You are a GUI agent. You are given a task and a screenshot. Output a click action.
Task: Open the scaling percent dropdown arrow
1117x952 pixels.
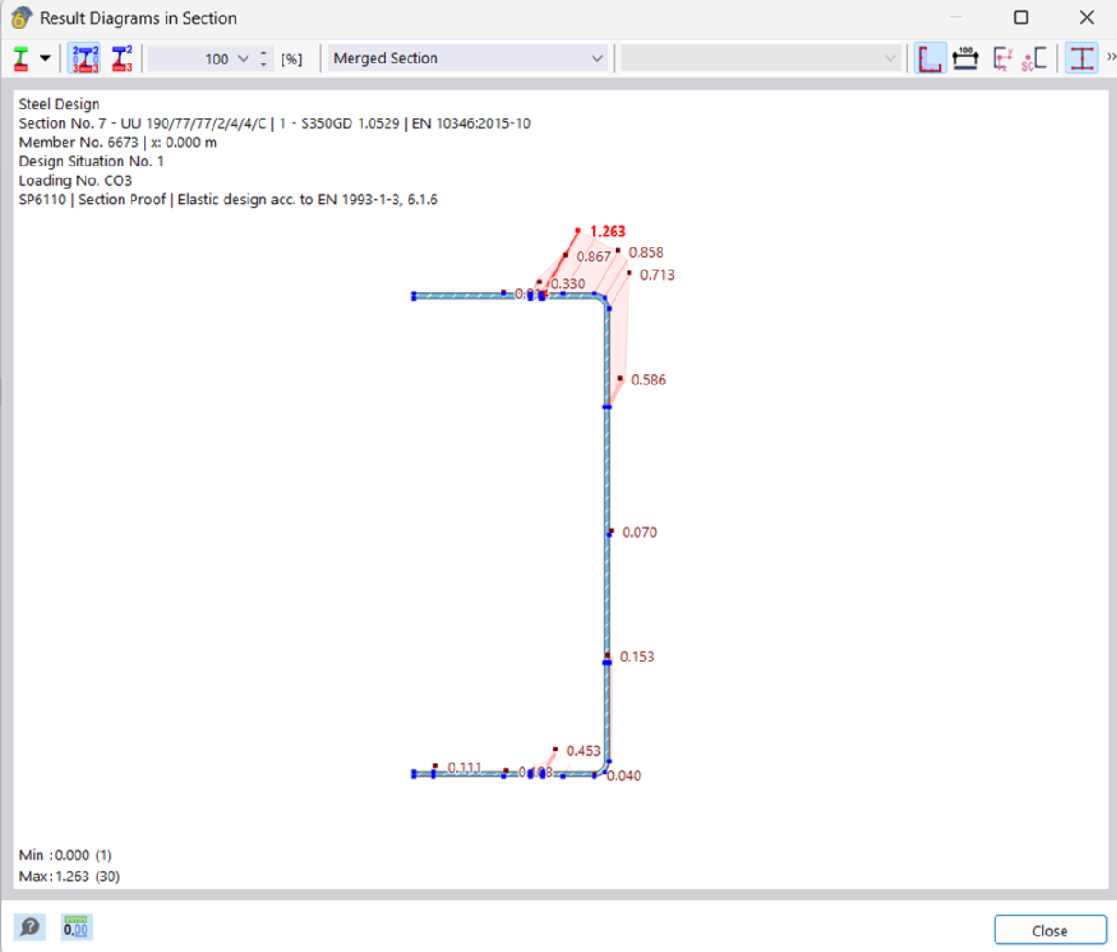243,59
